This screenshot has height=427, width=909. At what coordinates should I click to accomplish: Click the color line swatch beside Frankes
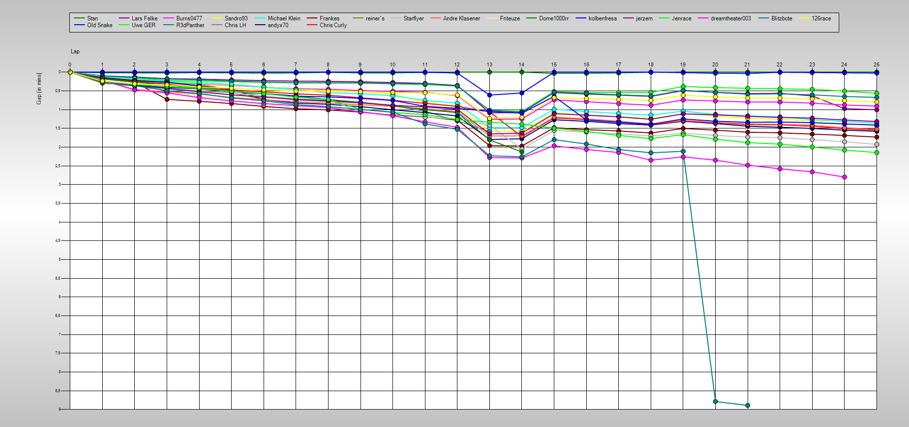312,18
